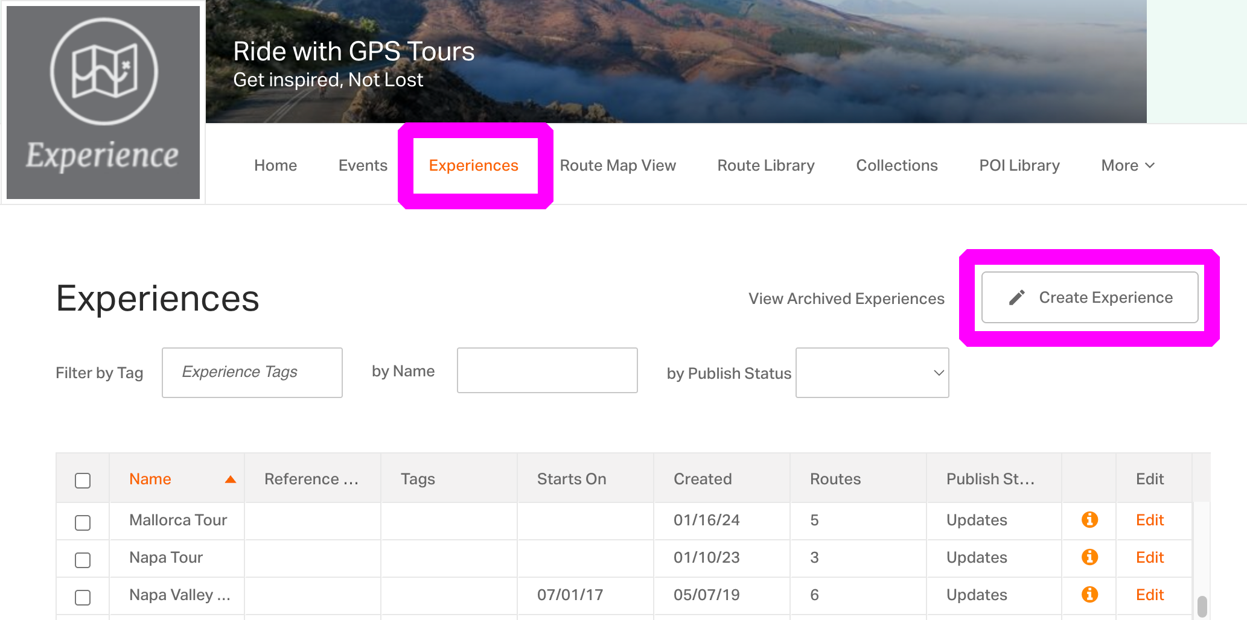Open the Collections tab
The height and width of the screenshot is (620, 1247).
tap(897, 165)
